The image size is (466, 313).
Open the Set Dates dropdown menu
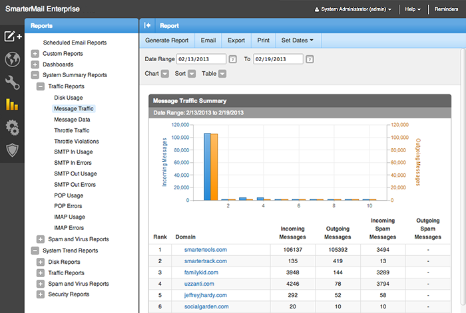[x=298, y=41]
